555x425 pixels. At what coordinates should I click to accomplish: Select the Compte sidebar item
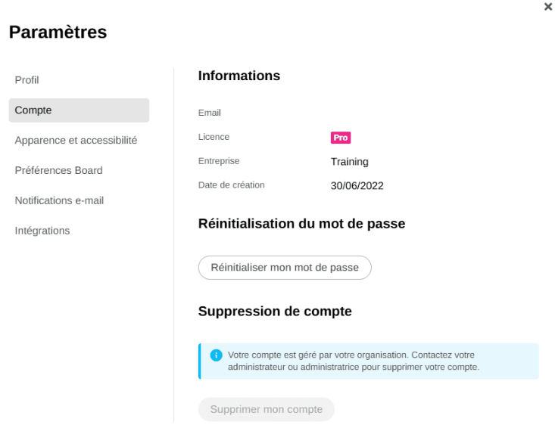[x=79, y=110]
